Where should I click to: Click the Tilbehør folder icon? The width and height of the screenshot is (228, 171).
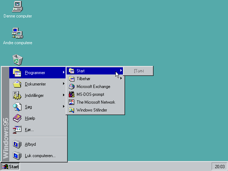71,79
